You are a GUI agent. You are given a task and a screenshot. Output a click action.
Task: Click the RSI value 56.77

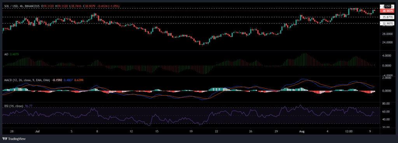click(29, 106)
